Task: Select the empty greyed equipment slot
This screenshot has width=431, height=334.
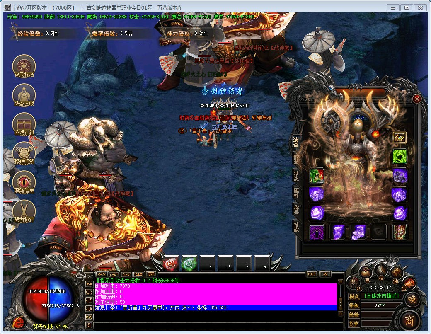Action: 379,232
